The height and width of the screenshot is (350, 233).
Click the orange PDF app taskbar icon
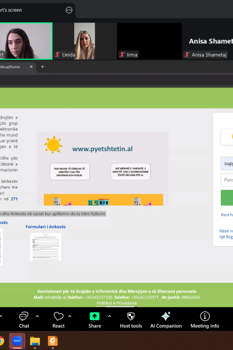point(52,341)
